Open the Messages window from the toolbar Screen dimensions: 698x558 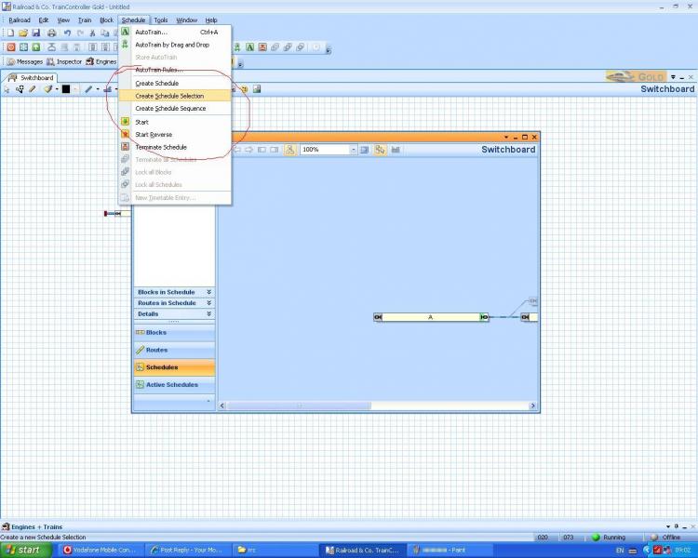(24, 61)
